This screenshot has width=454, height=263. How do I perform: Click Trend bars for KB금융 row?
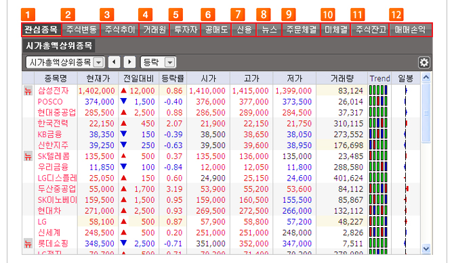(378, 134)
